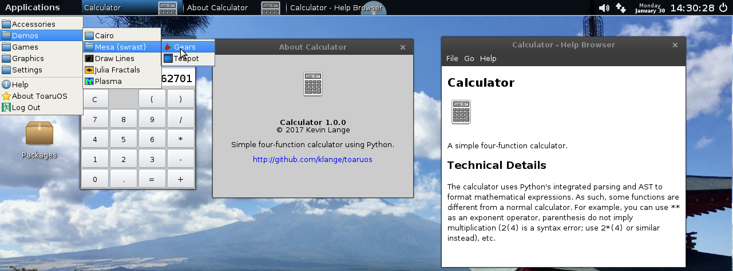Select the Mesa (swrast) submenu
Viewport: 733px width, 271px height.
click(122, 47)
